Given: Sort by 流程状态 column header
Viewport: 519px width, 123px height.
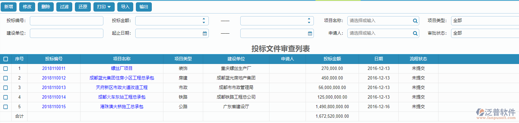Looking at the screenshot, I should tap(418, 59).
